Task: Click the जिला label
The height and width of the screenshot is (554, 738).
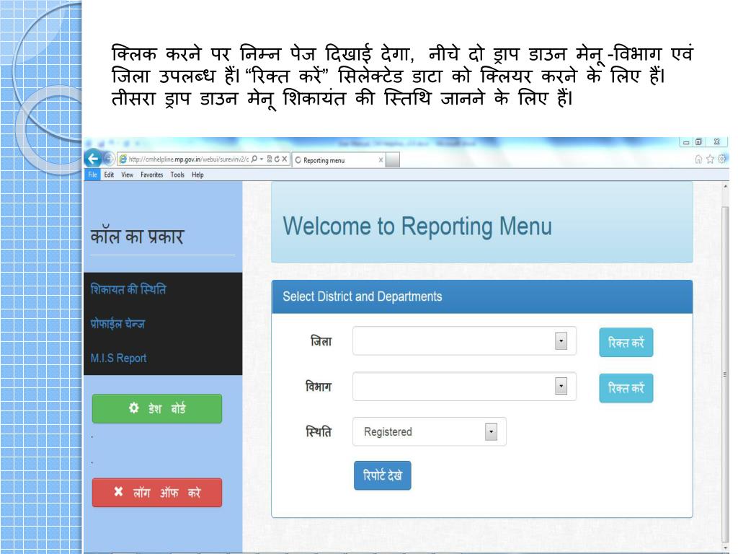Action: pyautogui.click(x=321, y=341)
